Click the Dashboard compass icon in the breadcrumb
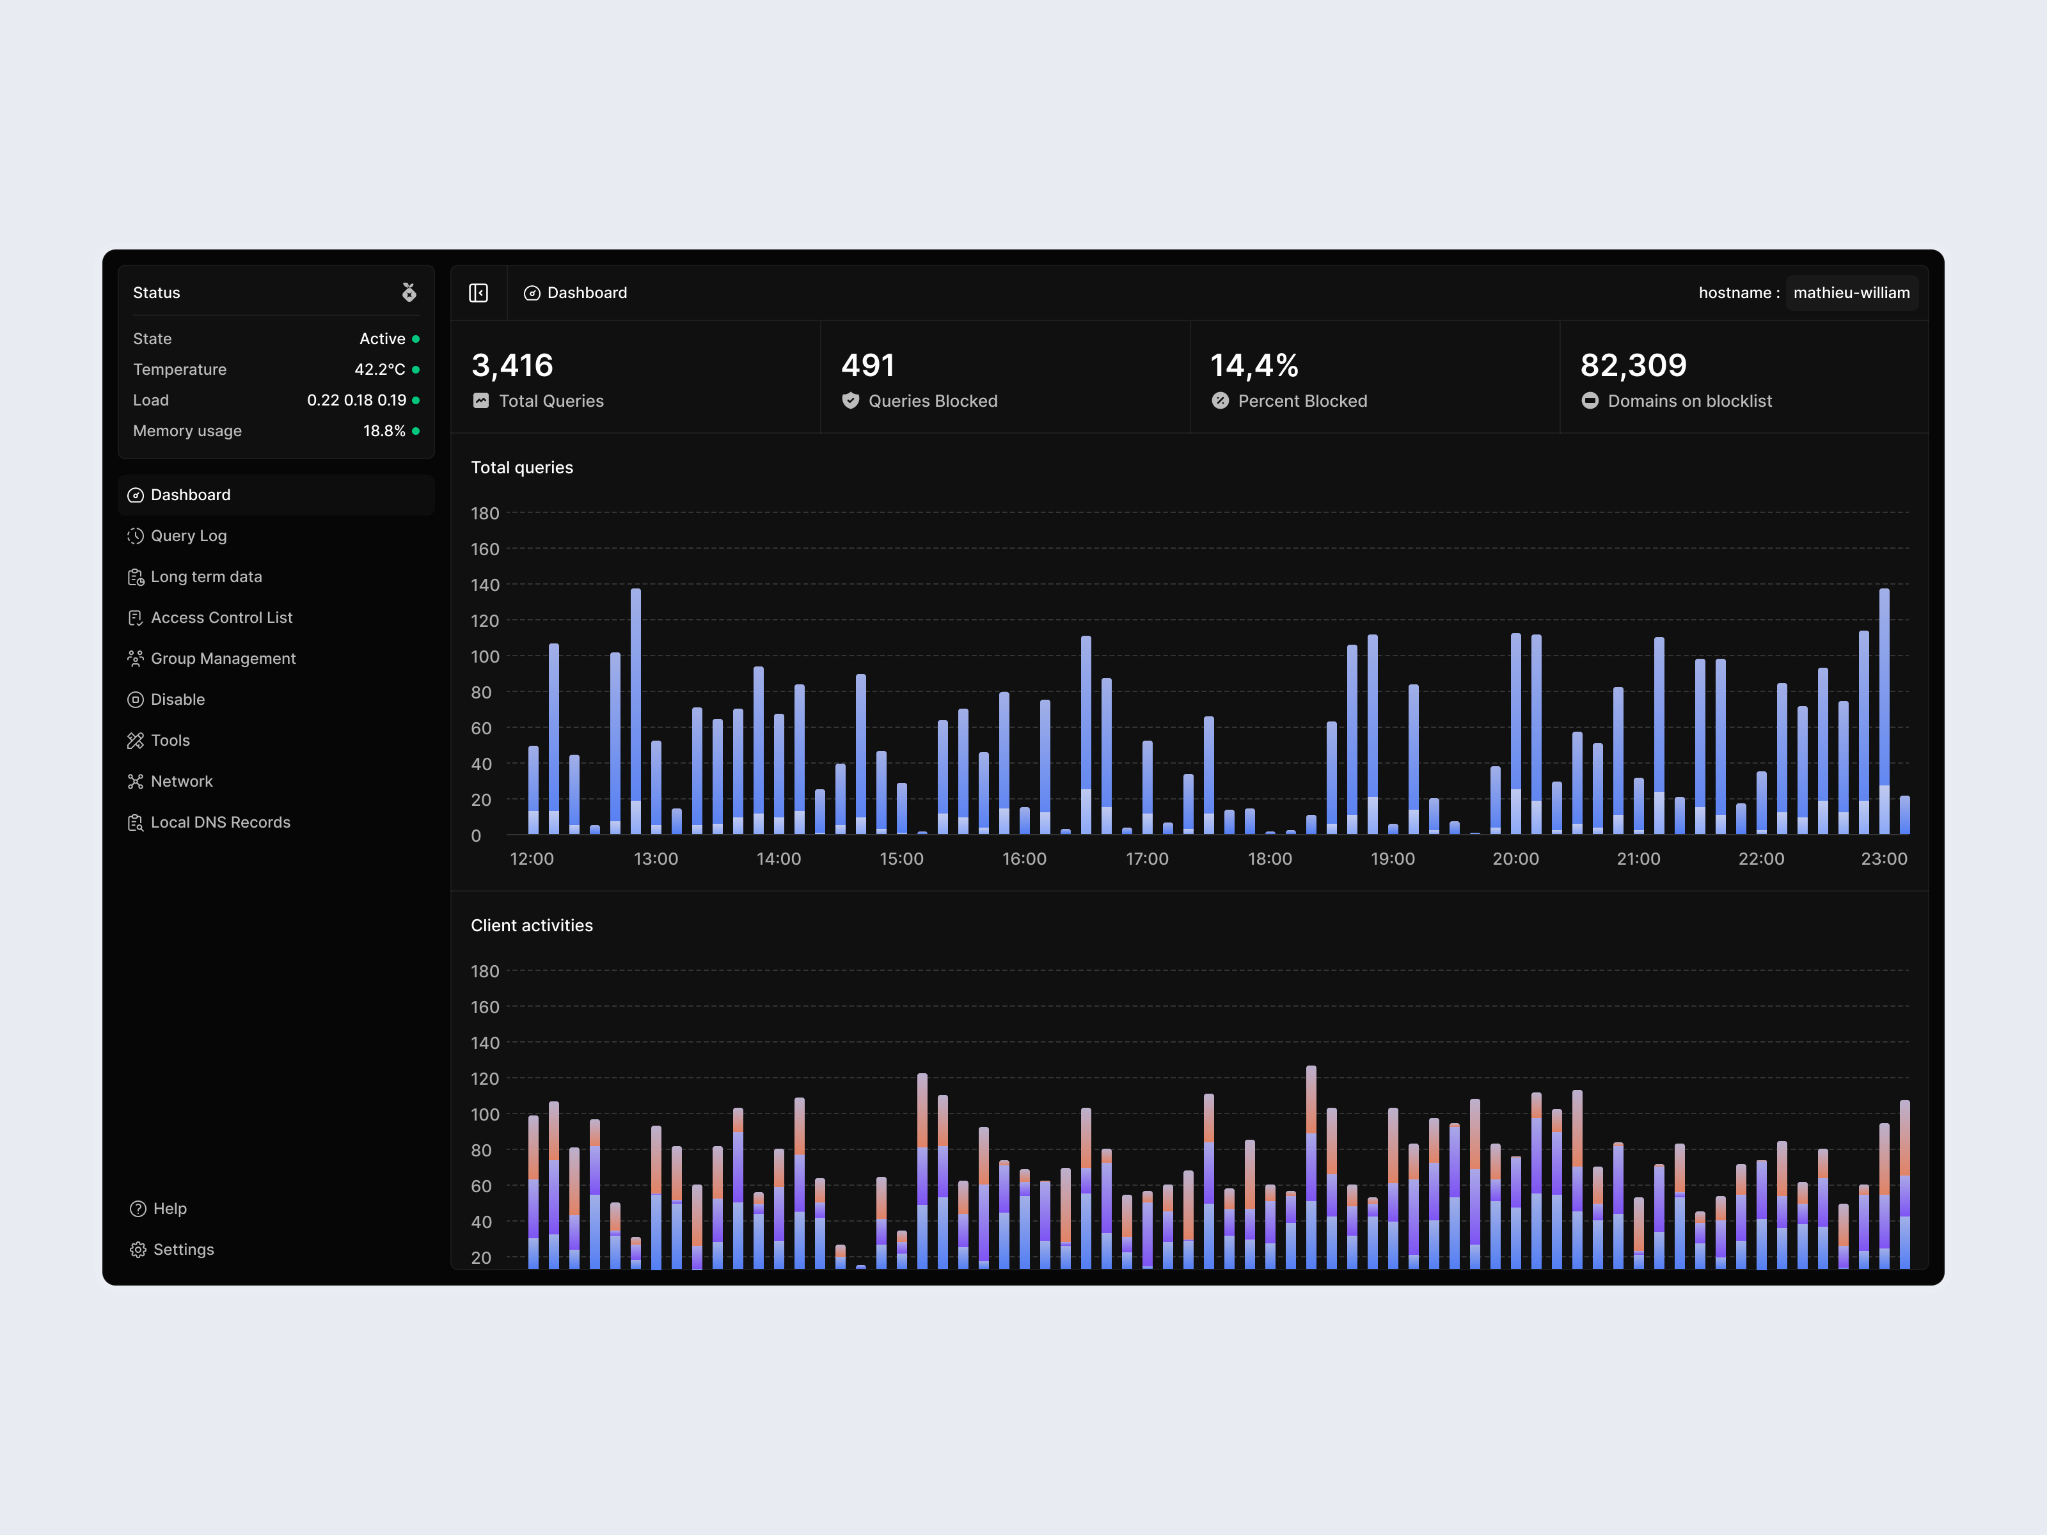2047x1535 pixels. (x=533, y=292)
